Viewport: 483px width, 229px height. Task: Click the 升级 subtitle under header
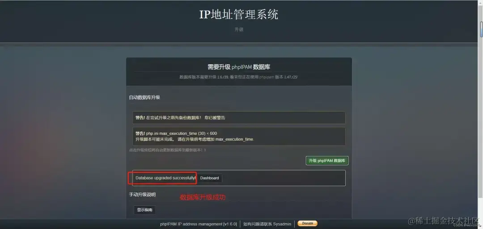[x=239, y=29]
